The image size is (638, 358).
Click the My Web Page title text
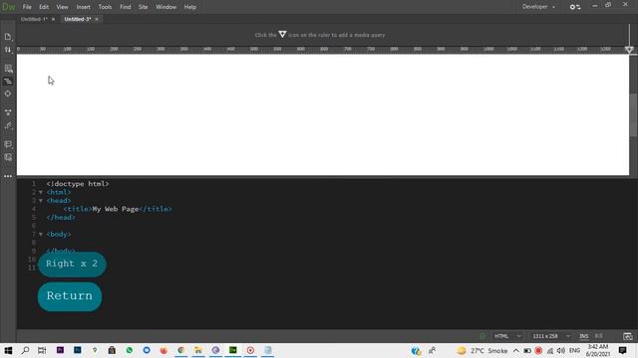116,209
